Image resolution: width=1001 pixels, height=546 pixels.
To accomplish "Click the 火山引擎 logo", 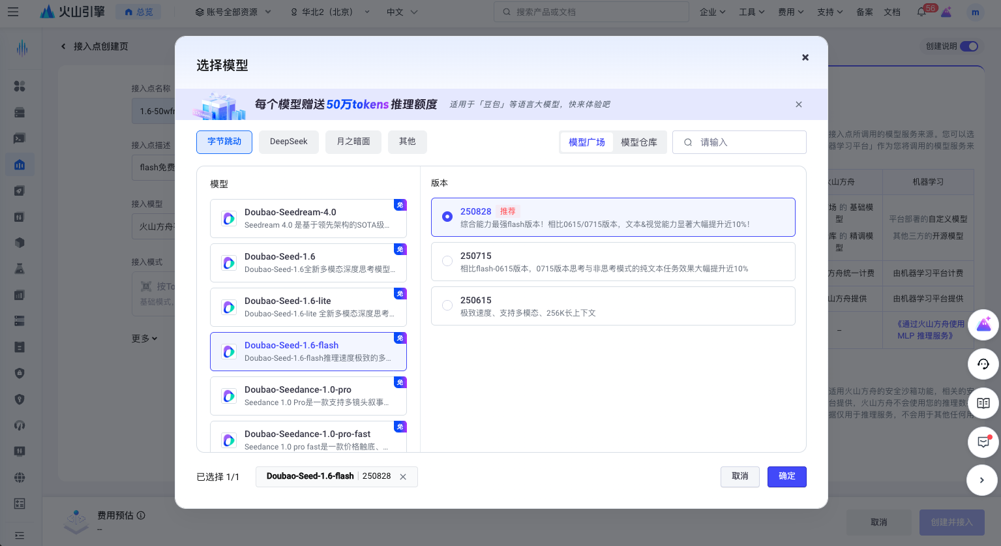I will (x=72, y=12).
